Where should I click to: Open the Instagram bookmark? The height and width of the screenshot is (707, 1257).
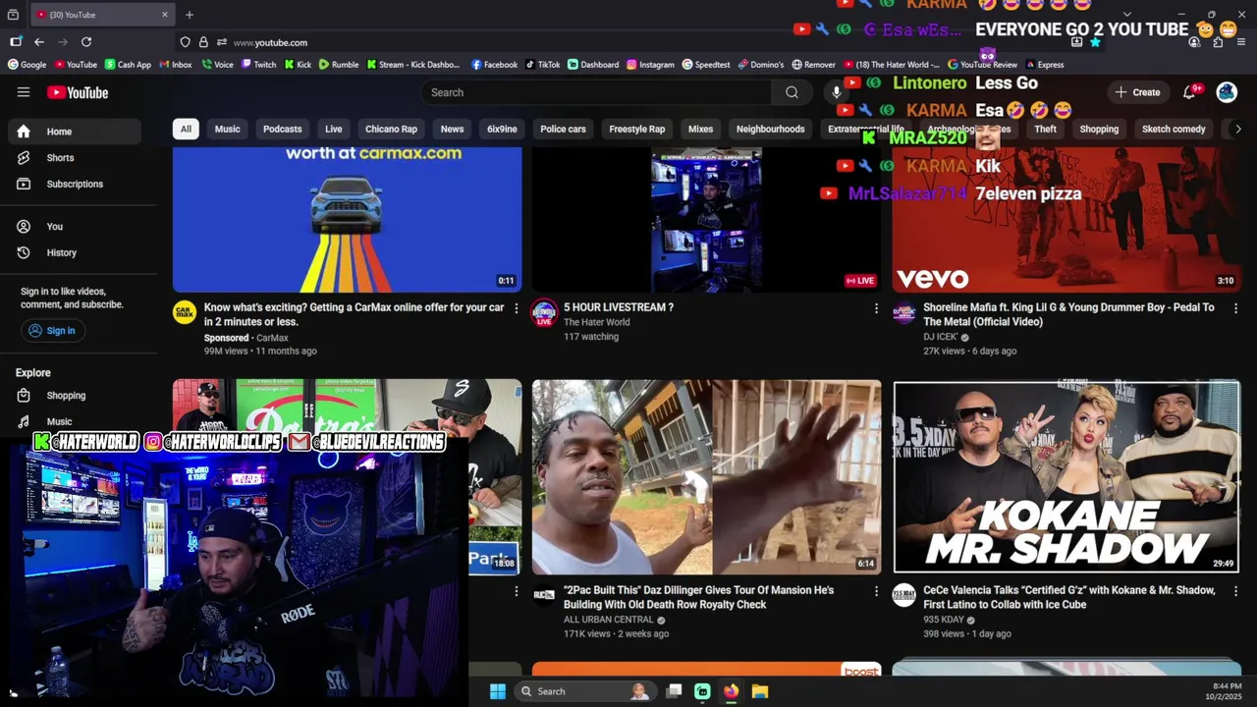coord(650,65)
